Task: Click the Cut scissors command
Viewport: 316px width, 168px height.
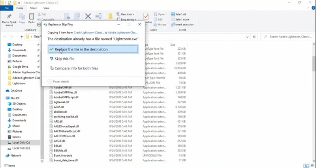Action: pos(42,14)
